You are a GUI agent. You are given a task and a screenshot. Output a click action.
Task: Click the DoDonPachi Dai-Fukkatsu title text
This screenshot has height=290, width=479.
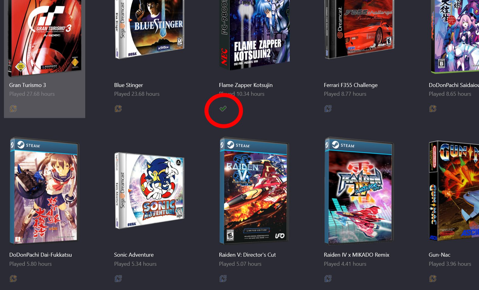40,255
